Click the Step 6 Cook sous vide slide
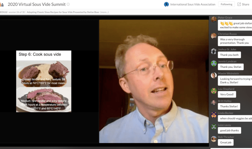 pos(44,81)
